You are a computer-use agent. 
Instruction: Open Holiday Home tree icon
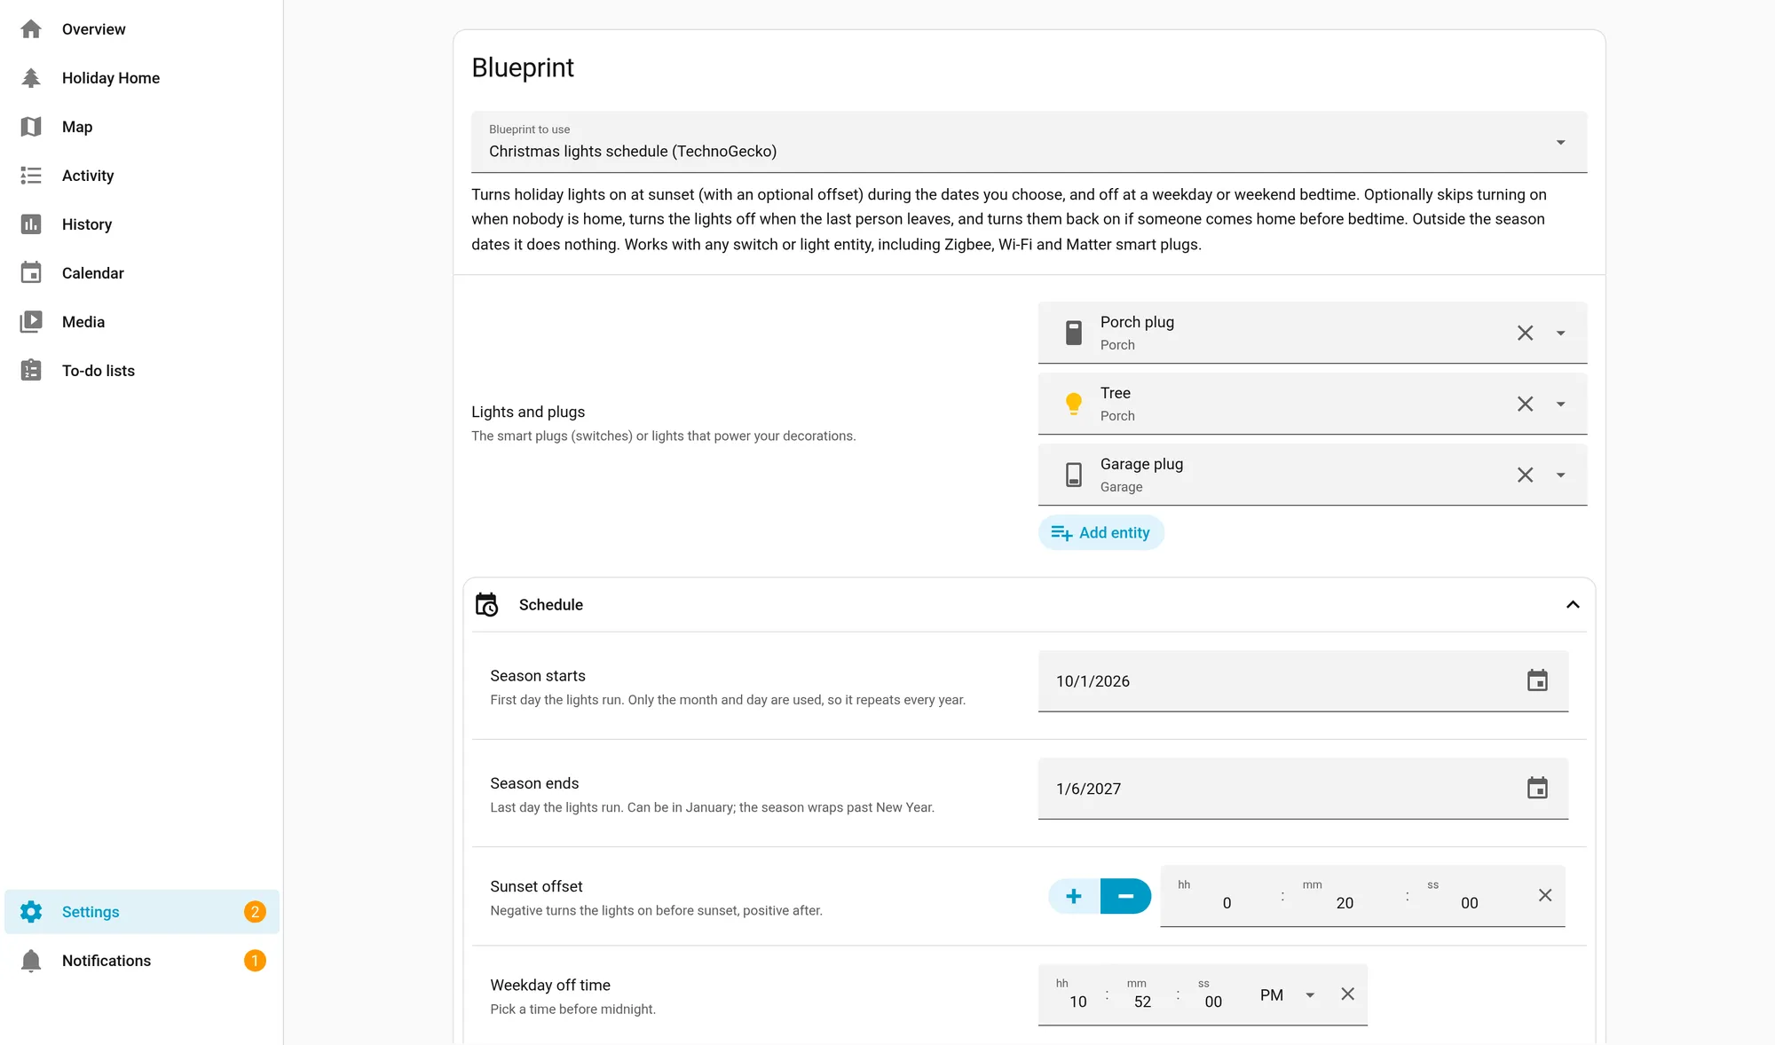pos(31,78)
